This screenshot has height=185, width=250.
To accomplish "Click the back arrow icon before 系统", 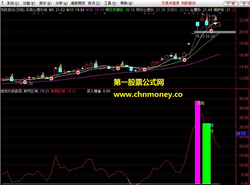I will [x=2, y=3].
